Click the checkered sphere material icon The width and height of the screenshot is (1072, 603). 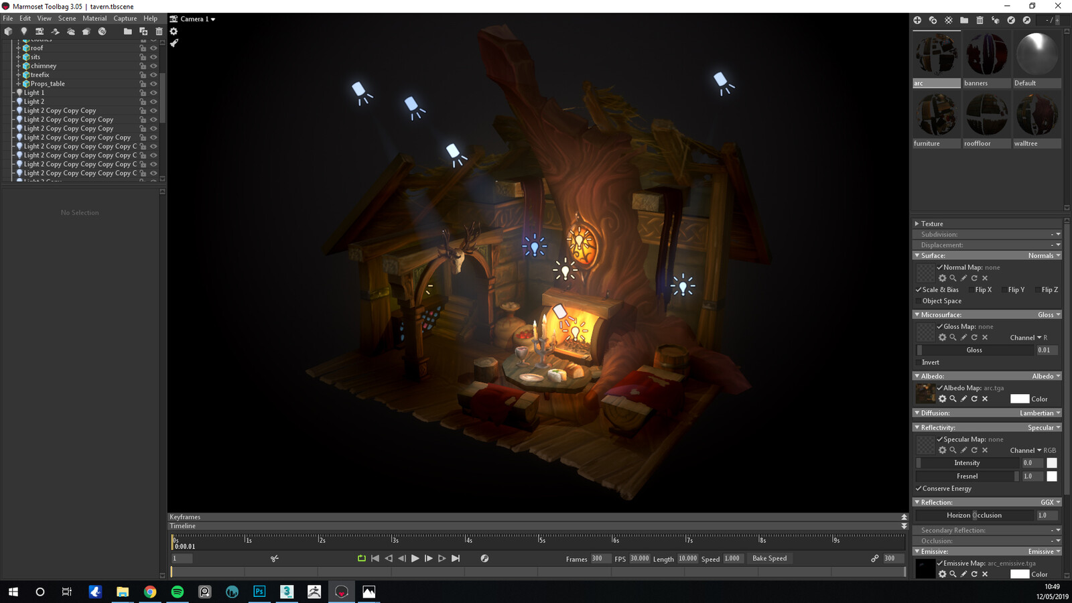point(949,20)
